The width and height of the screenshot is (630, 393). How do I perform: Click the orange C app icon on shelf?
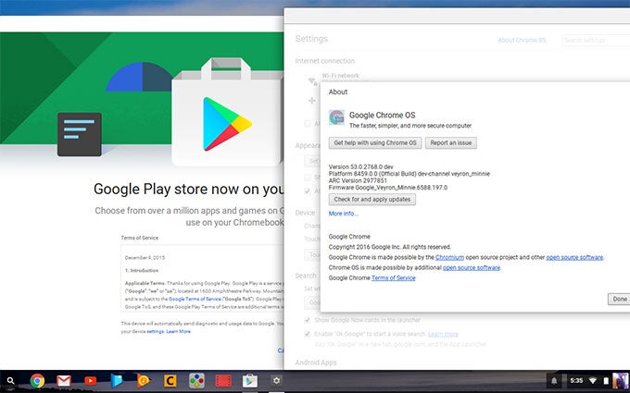[170, 380]
